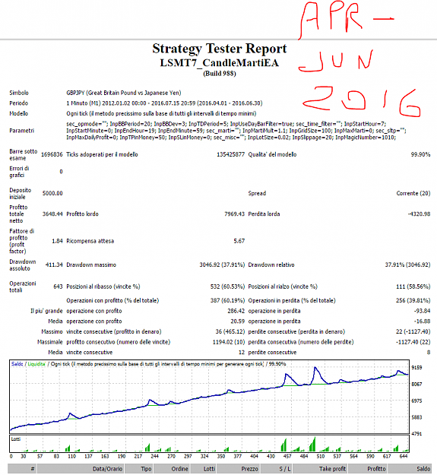Image resolution: width=437 pixels, height=475 pixels.
Task: Click consecutive losses value '22 (-1127.40)'
Action: coord(413,331)
